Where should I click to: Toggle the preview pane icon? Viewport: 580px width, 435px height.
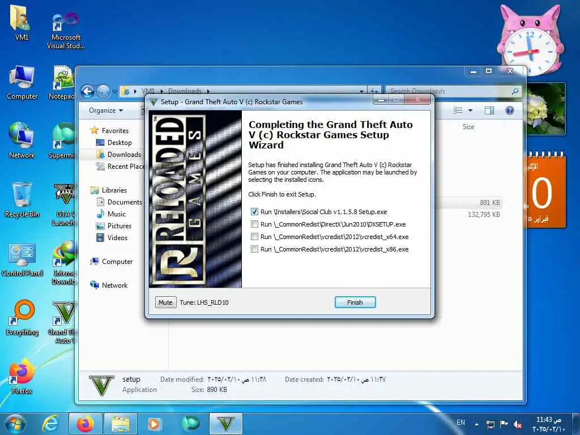point(489,110)
